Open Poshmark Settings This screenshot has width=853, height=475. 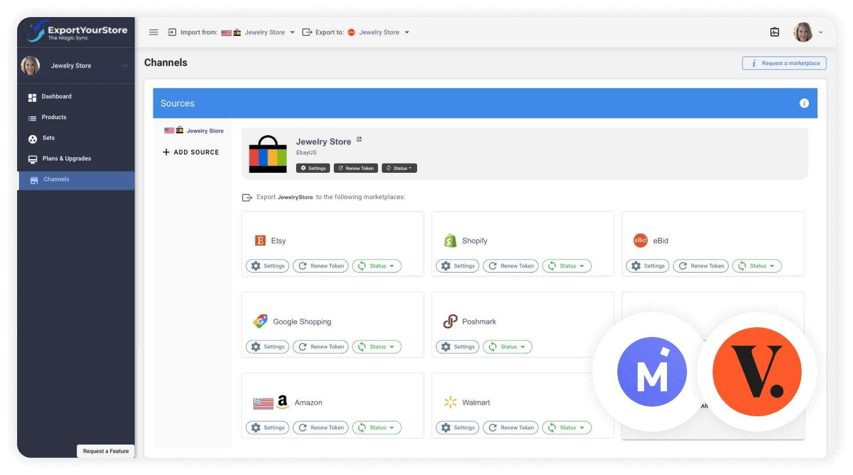458,347
